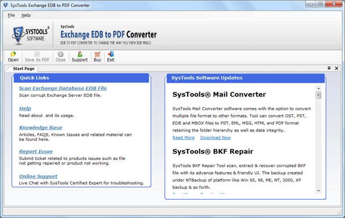This screenshot has width=345, height=218.
Task: Close the Start Page tab panel
Action: pyautogui.click(x=336, y=68)
